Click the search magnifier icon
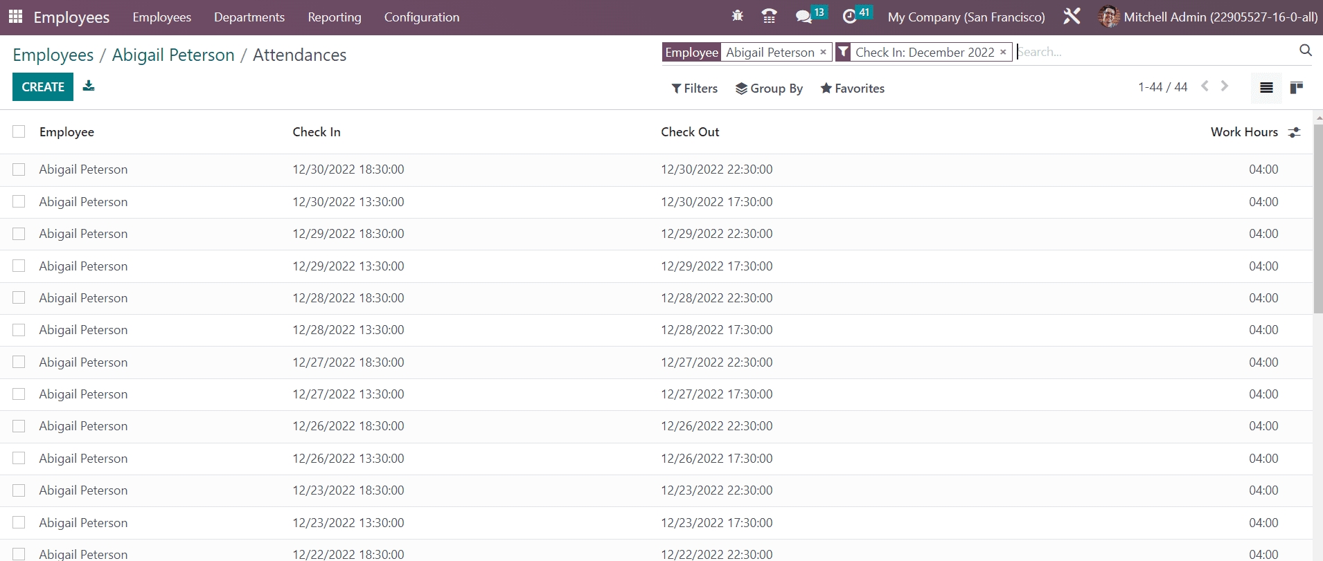 (x=1305, y=50)
